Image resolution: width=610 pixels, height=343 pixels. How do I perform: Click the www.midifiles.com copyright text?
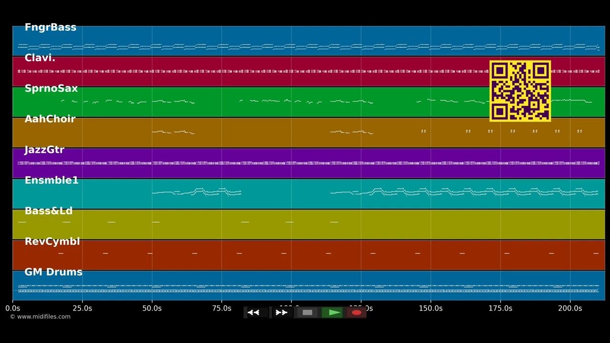(x=40, y=317)
